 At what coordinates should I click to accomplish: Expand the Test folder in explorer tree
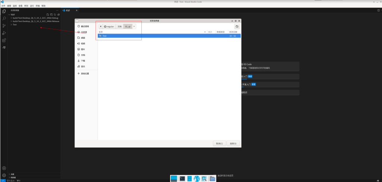[15, 25]
